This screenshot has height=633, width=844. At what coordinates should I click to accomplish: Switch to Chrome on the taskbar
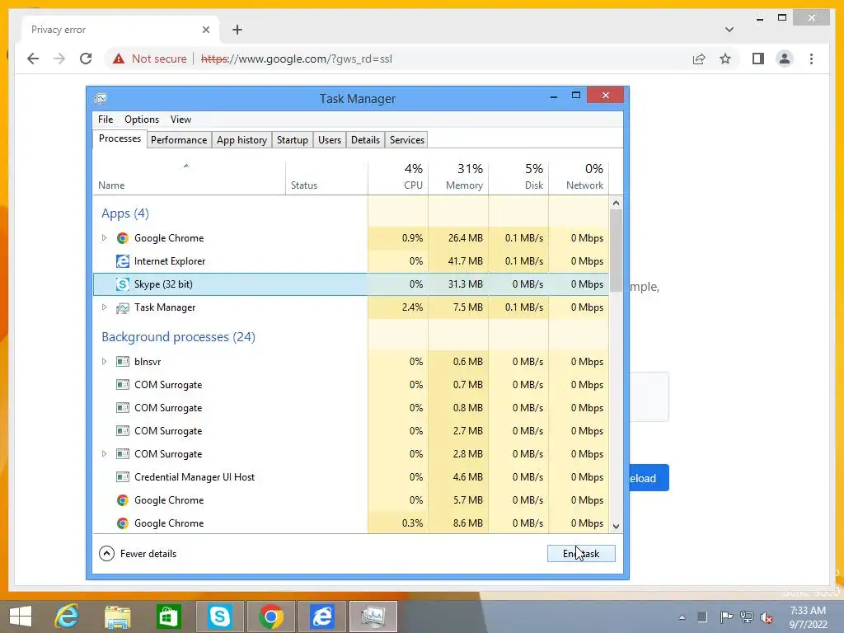[270, 617]
